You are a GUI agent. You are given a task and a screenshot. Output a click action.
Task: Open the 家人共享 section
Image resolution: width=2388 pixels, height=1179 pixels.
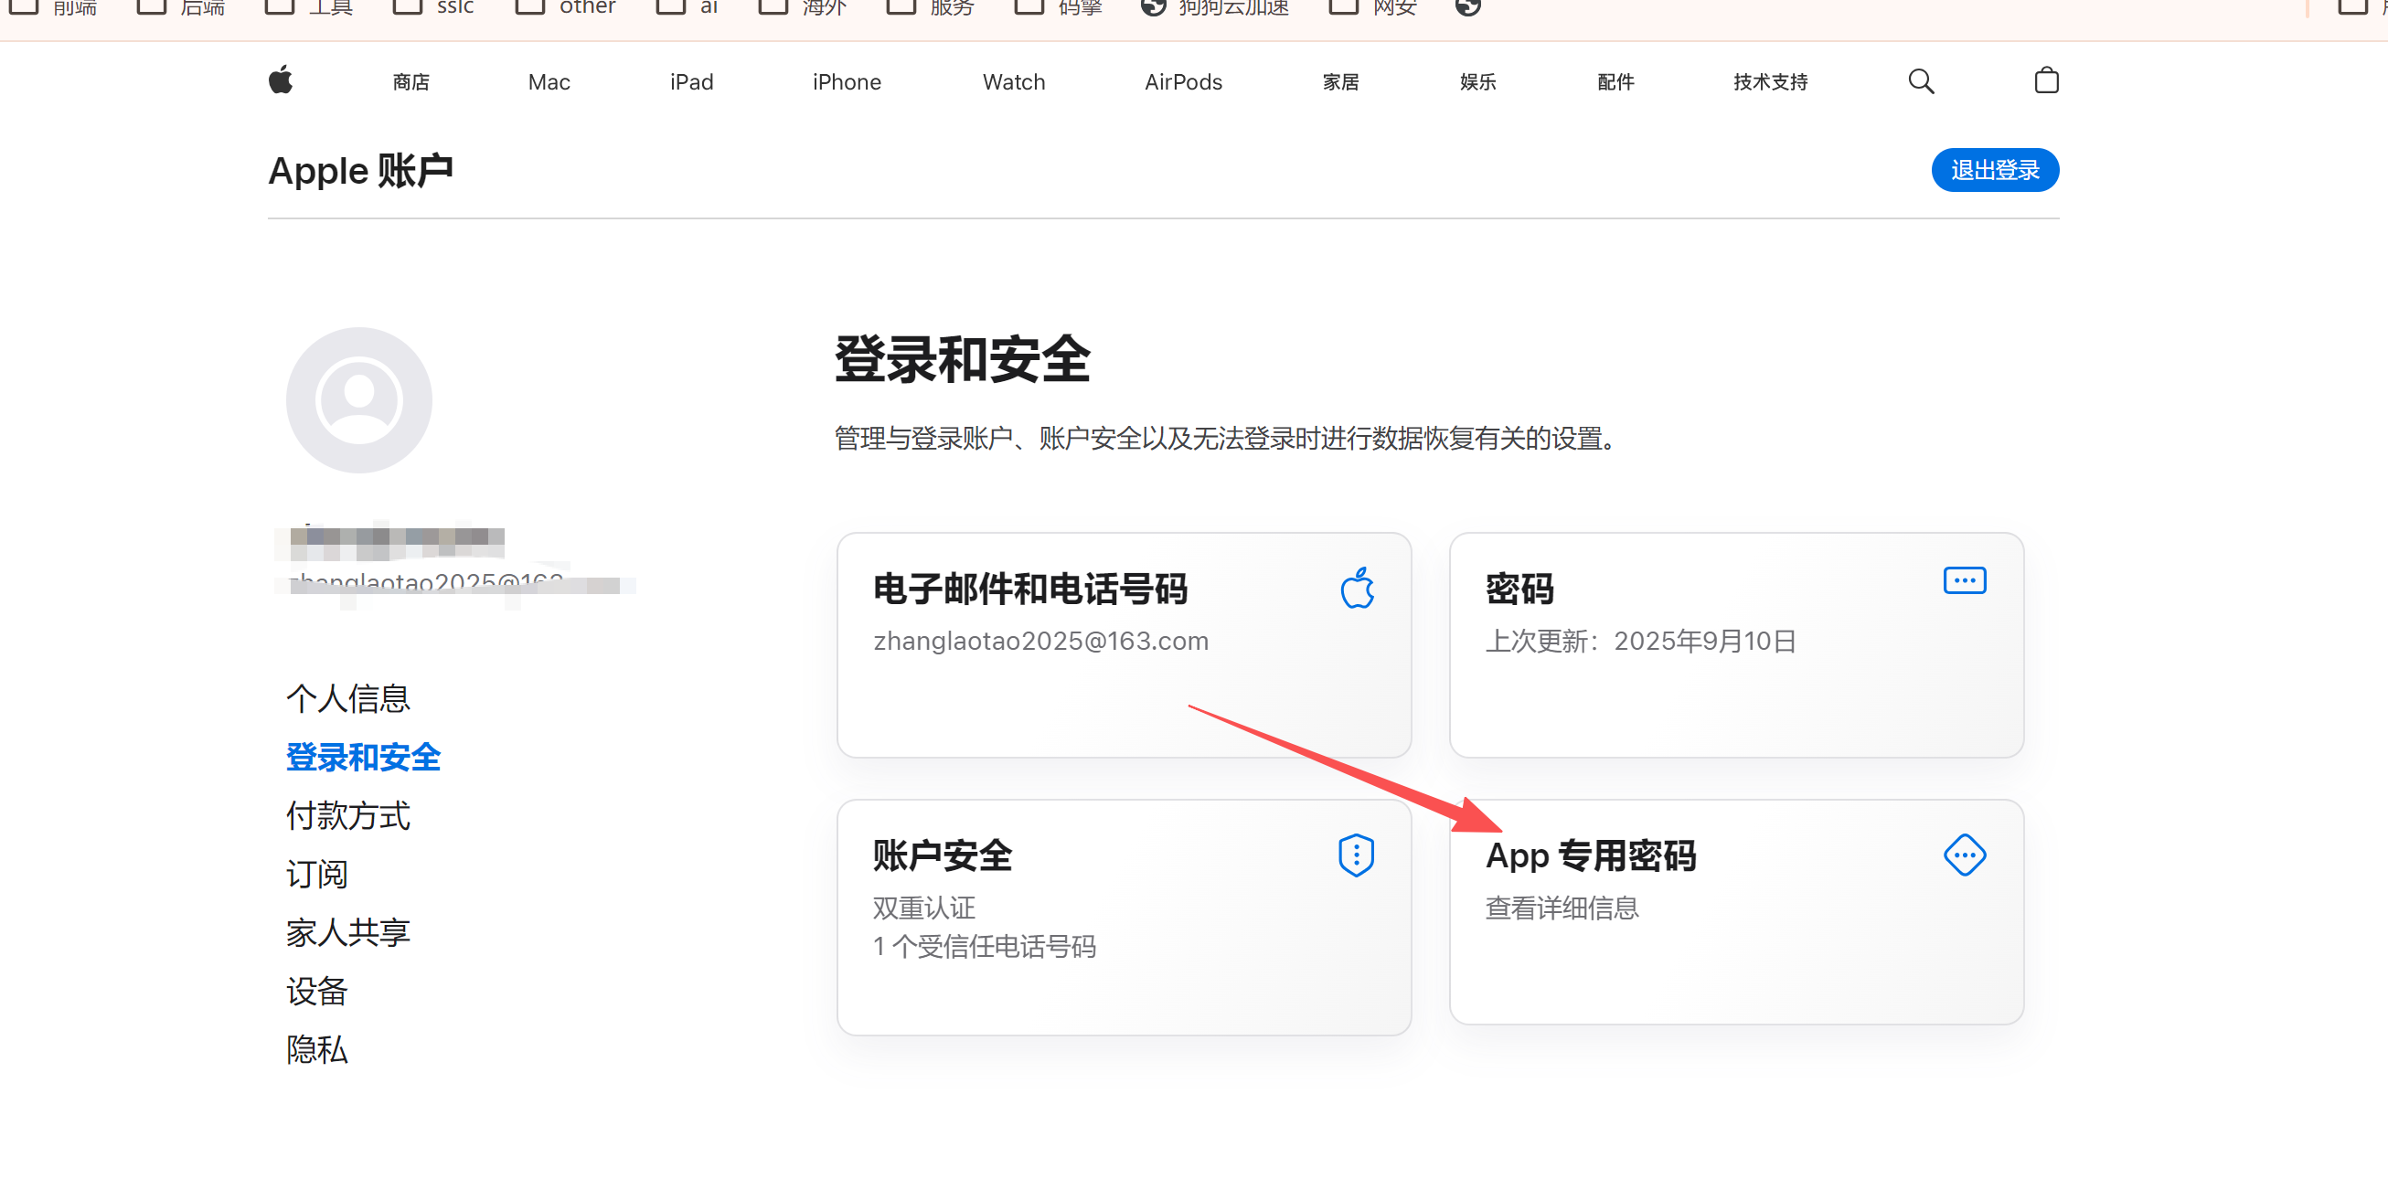pos(347,931)
